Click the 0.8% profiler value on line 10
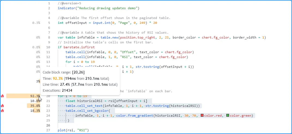The width and height of the screenshot is (292, 134). (x=36, y=47)
